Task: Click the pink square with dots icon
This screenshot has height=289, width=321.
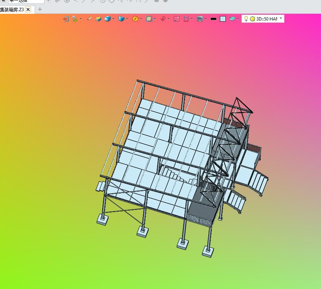Action: (177, 19)
